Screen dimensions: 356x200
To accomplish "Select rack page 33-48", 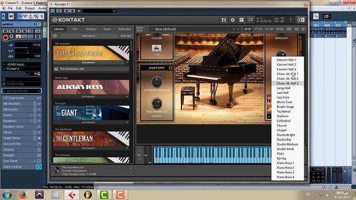I will click(x=269, y=29).
